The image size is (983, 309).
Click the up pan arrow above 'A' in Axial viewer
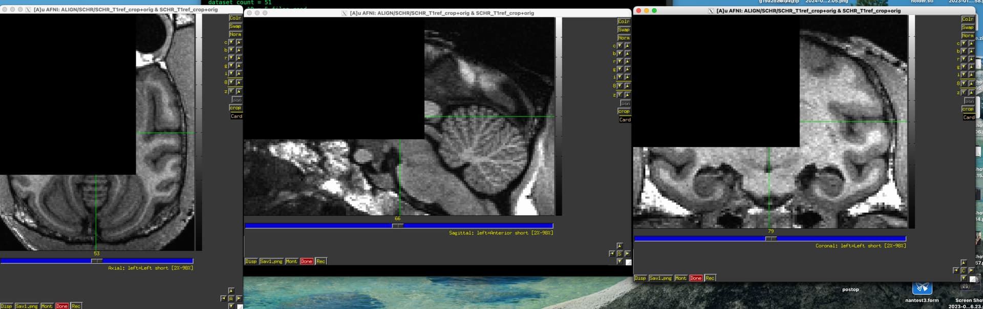(231, 291)
